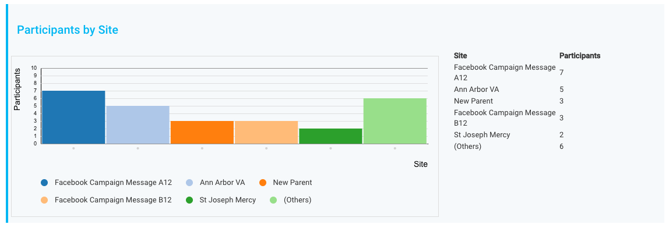Click the New Parent orange legend dot
The height and width of the screenshot is (228, 669).
(263, 183)
